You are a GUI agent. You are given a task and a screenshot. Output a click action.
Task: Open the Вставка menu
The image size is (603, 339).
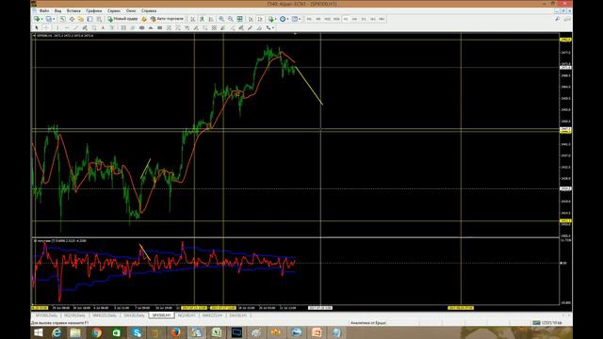click(x=73, y=10)
